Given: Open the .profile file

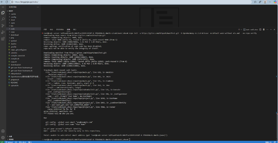Looking at the screenshot, I should tap(24, 47).
